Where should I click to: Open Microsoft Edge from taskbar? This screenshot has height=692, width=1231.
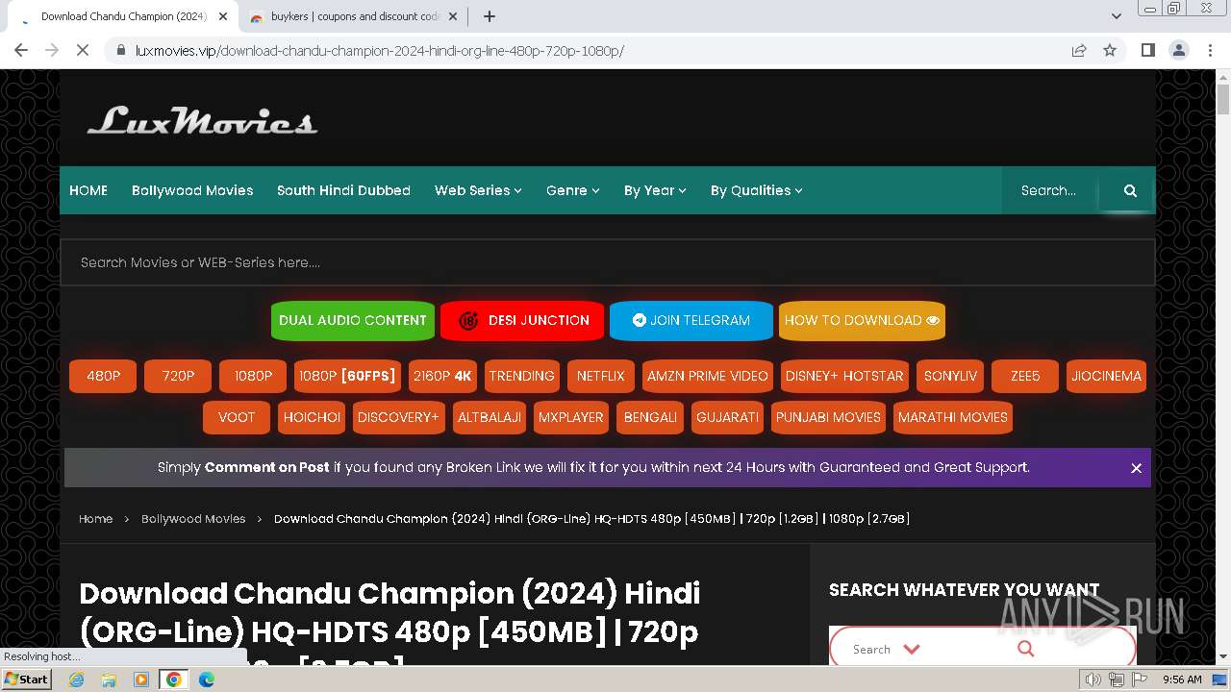pos(206,680)
